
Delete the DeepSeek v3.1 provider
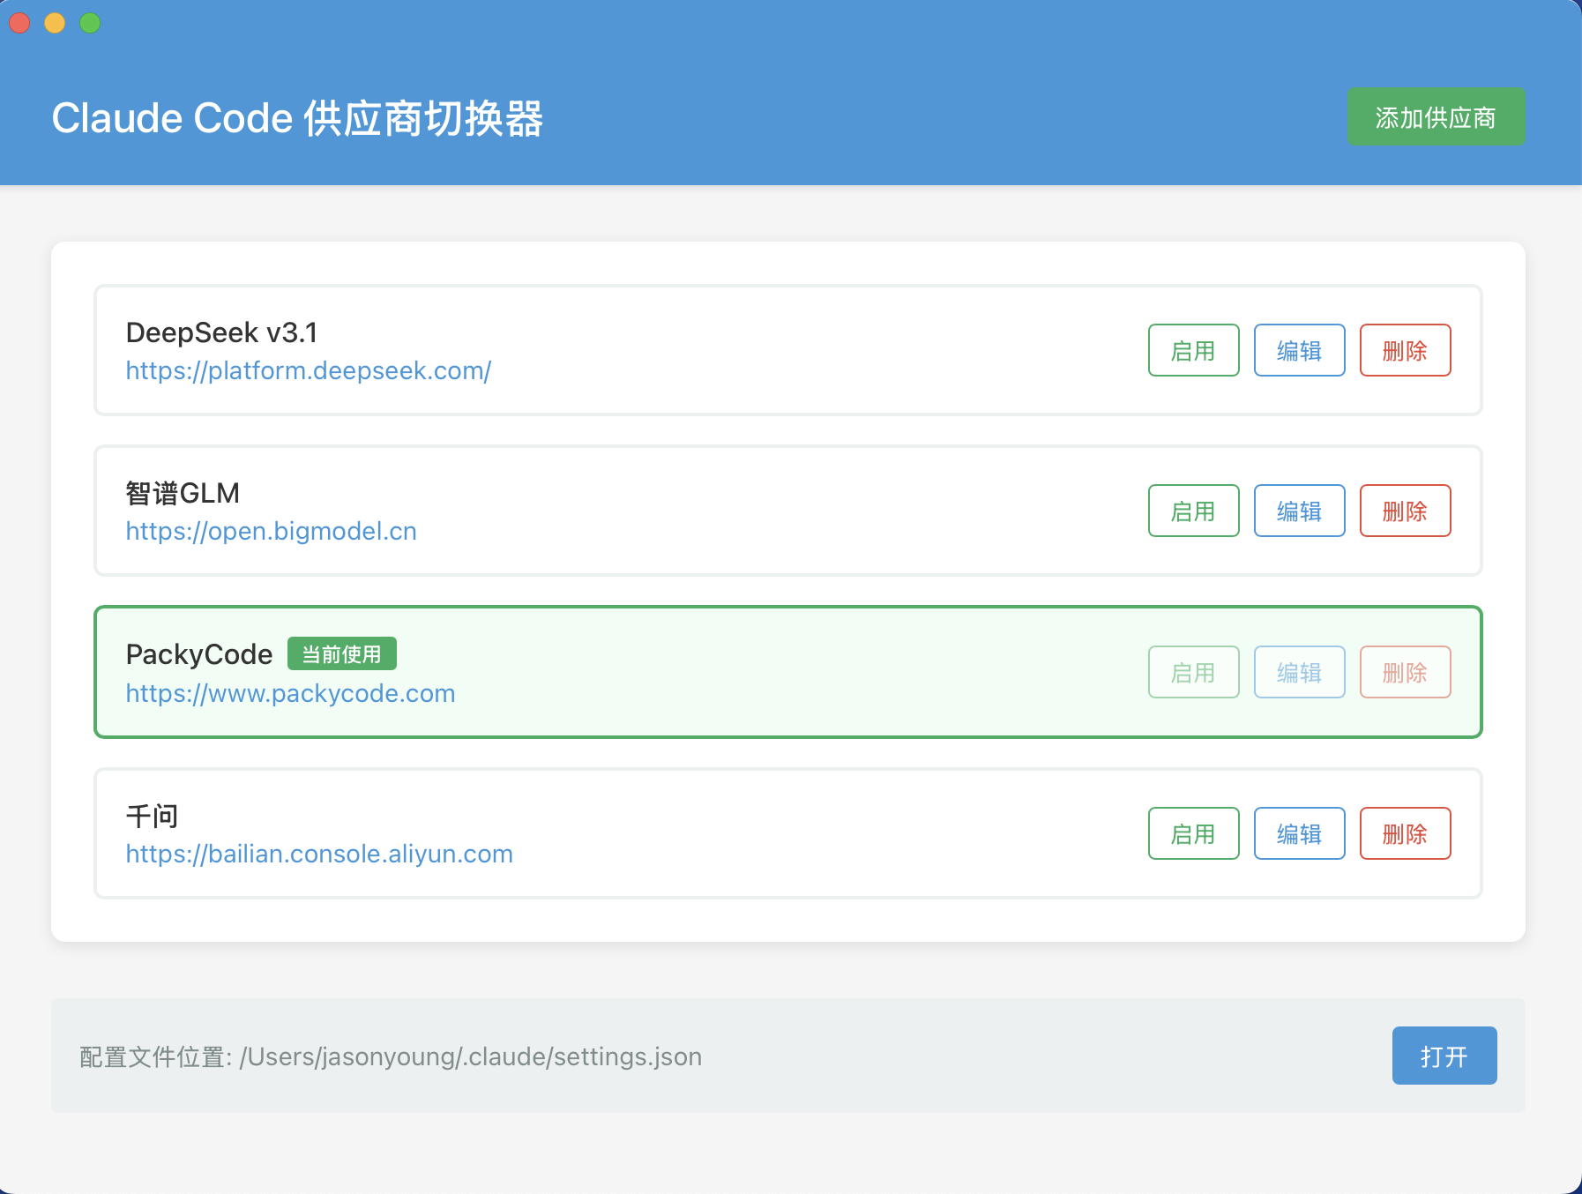[1405, 350]
